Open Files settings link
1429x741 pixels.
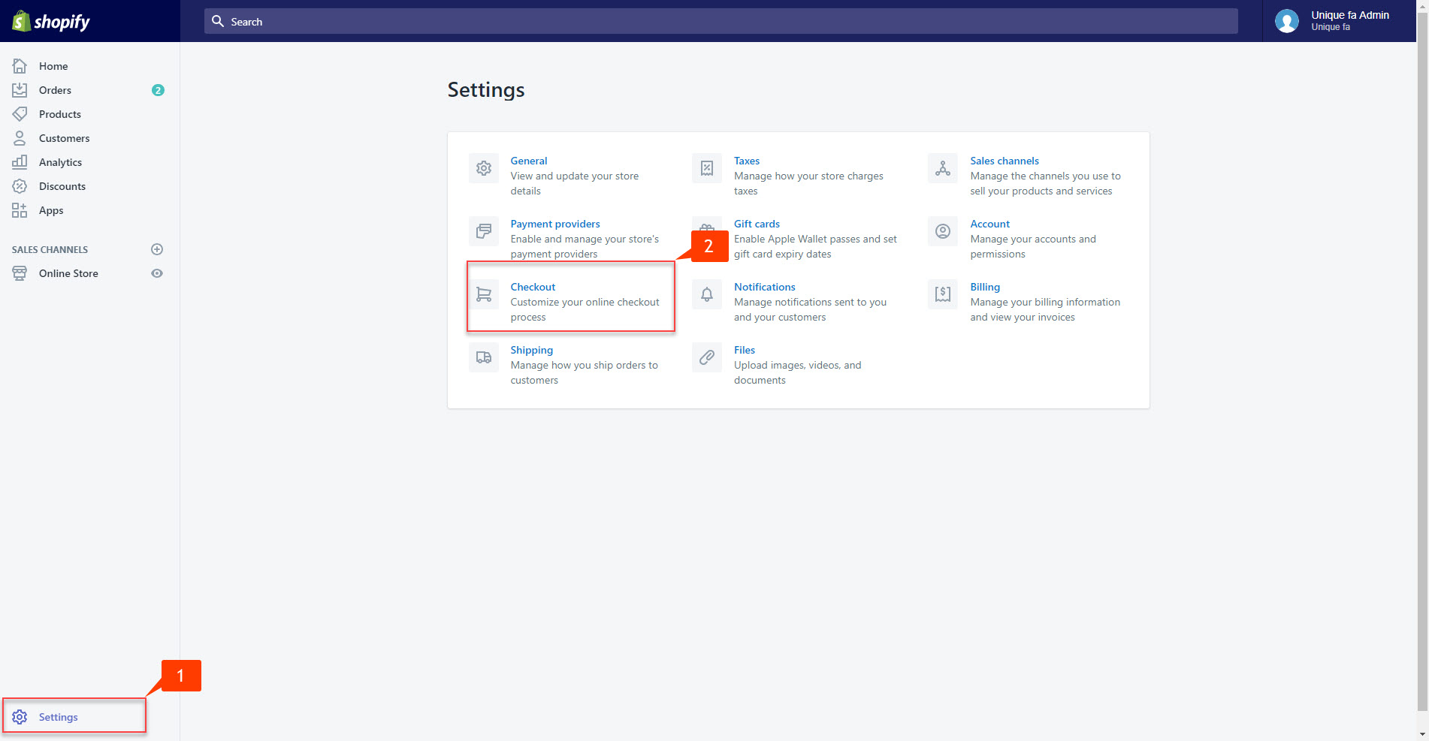click(x=745, y=350)
